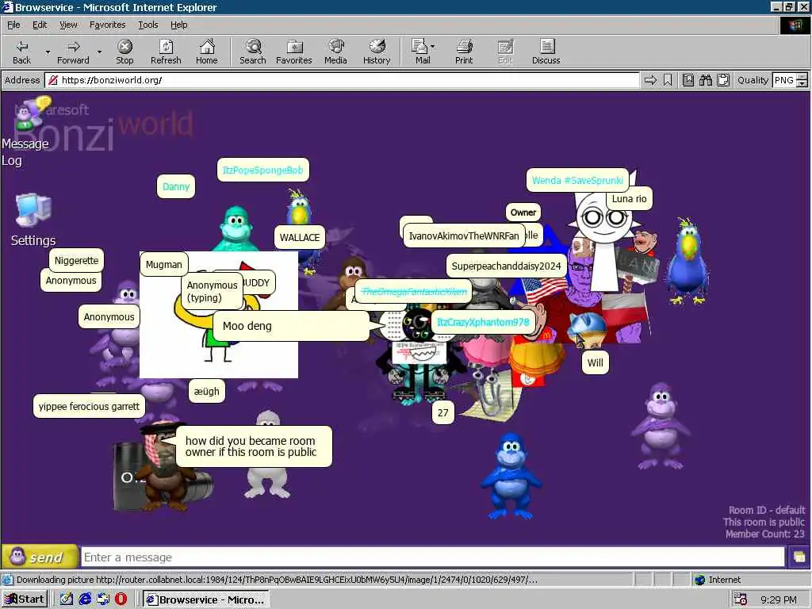Adjust the Quality PNG stepper arrows
This screenshot has height=609, width=812.
[x=802, y=80]
